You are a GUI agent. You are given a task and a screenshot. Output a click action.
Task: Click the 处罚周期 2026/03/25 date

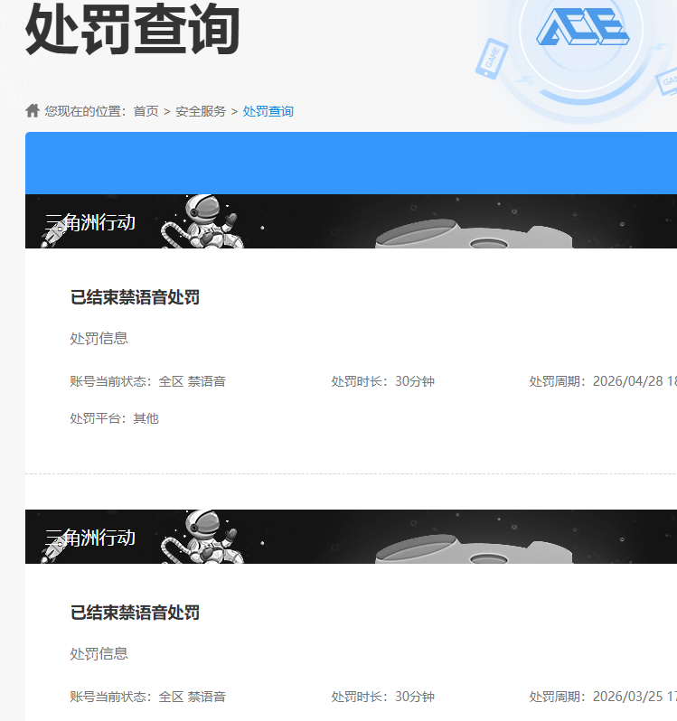pos(603,697)
